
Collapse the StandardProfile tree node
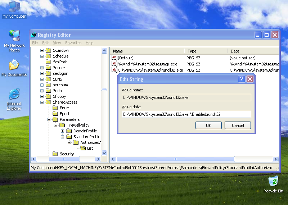click(62, 137)
